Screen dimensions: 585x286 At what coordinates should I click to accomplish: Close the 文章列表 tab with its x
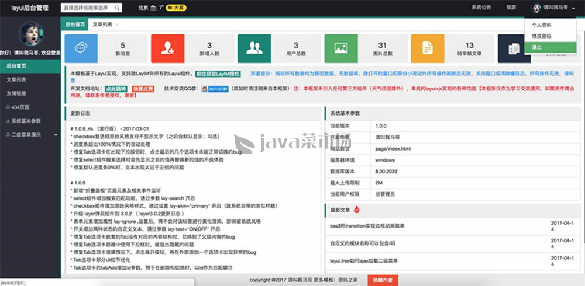click(x=118, y=25)
